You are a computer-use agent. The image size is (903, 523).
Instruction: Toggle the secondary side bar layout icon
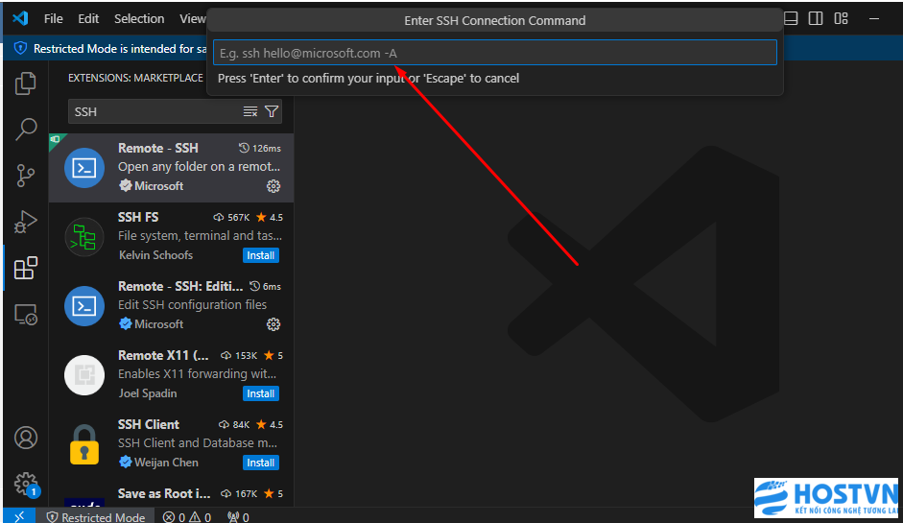(816, 18)
